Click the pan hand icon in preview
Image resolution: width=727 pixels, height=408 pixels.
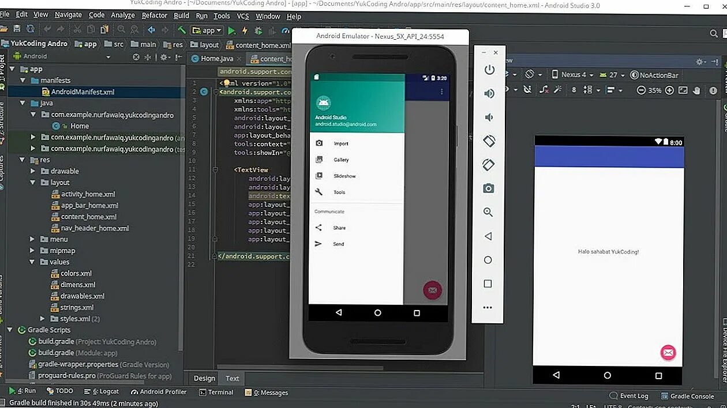tap(697, 90)
